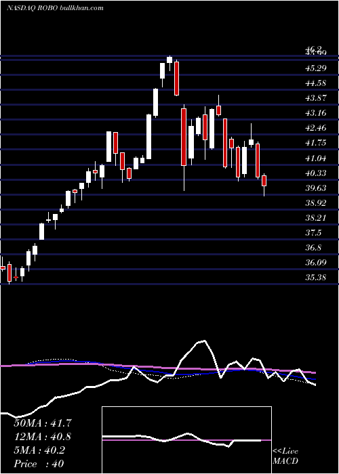
Task: Click the 44.58 price axis label
Action: pos(316,83)
